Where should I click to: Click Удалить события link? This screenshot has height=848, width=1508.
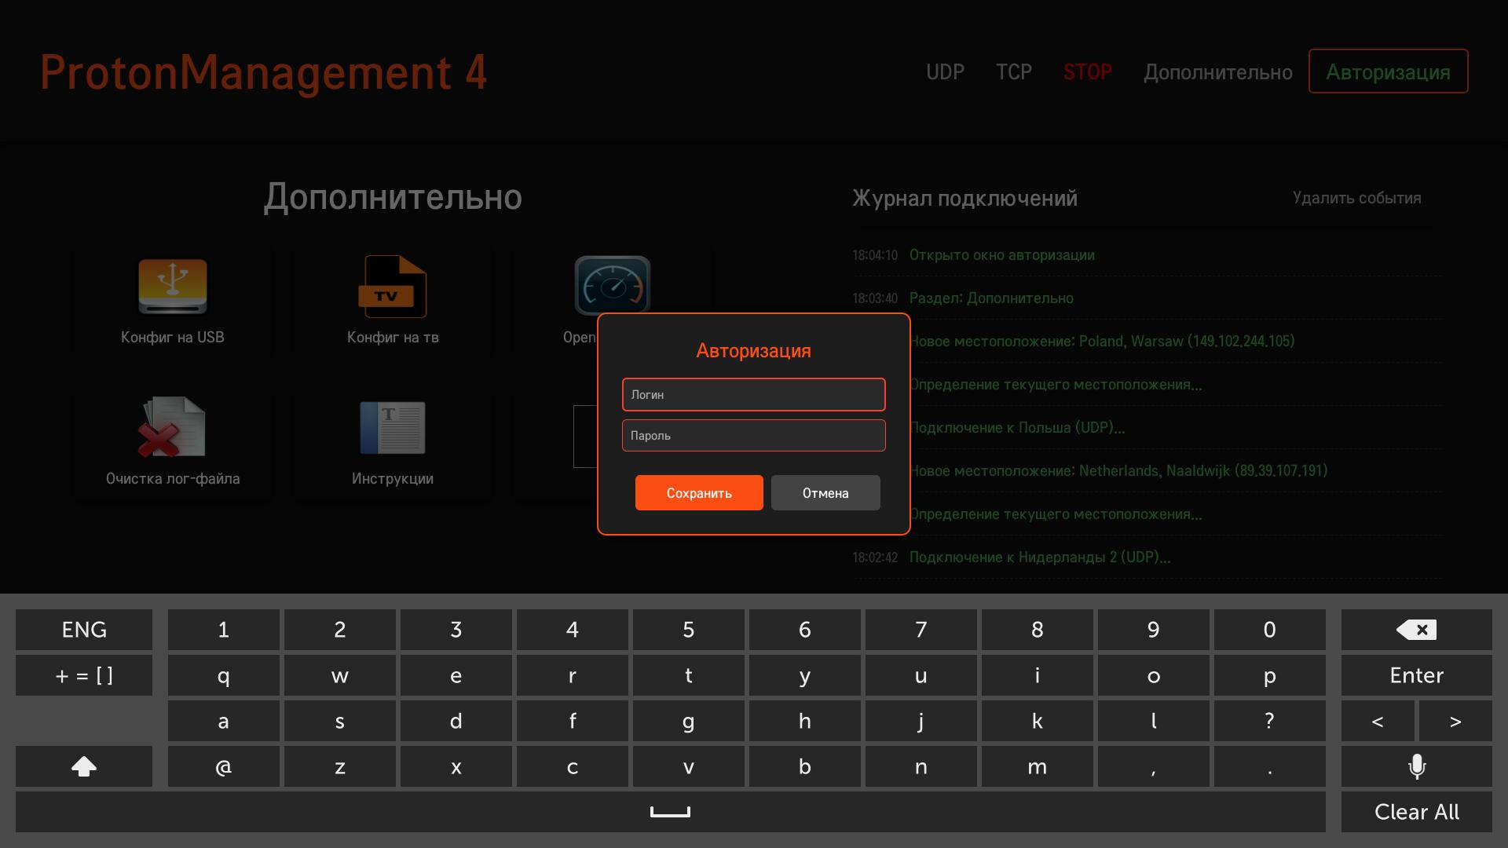1357,198
